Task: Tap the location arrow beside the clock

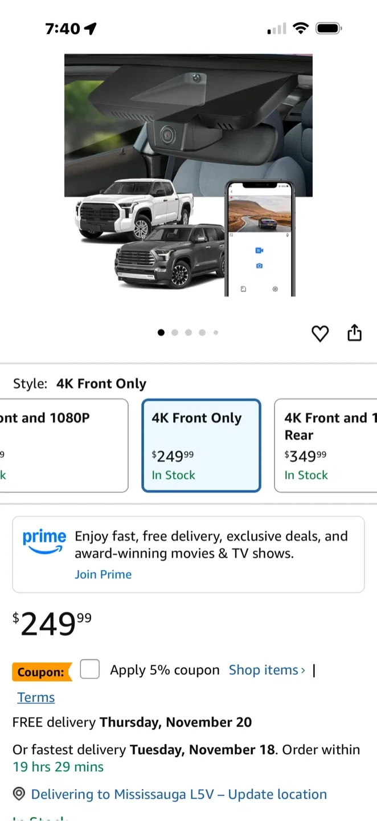Action: point(90,28)
